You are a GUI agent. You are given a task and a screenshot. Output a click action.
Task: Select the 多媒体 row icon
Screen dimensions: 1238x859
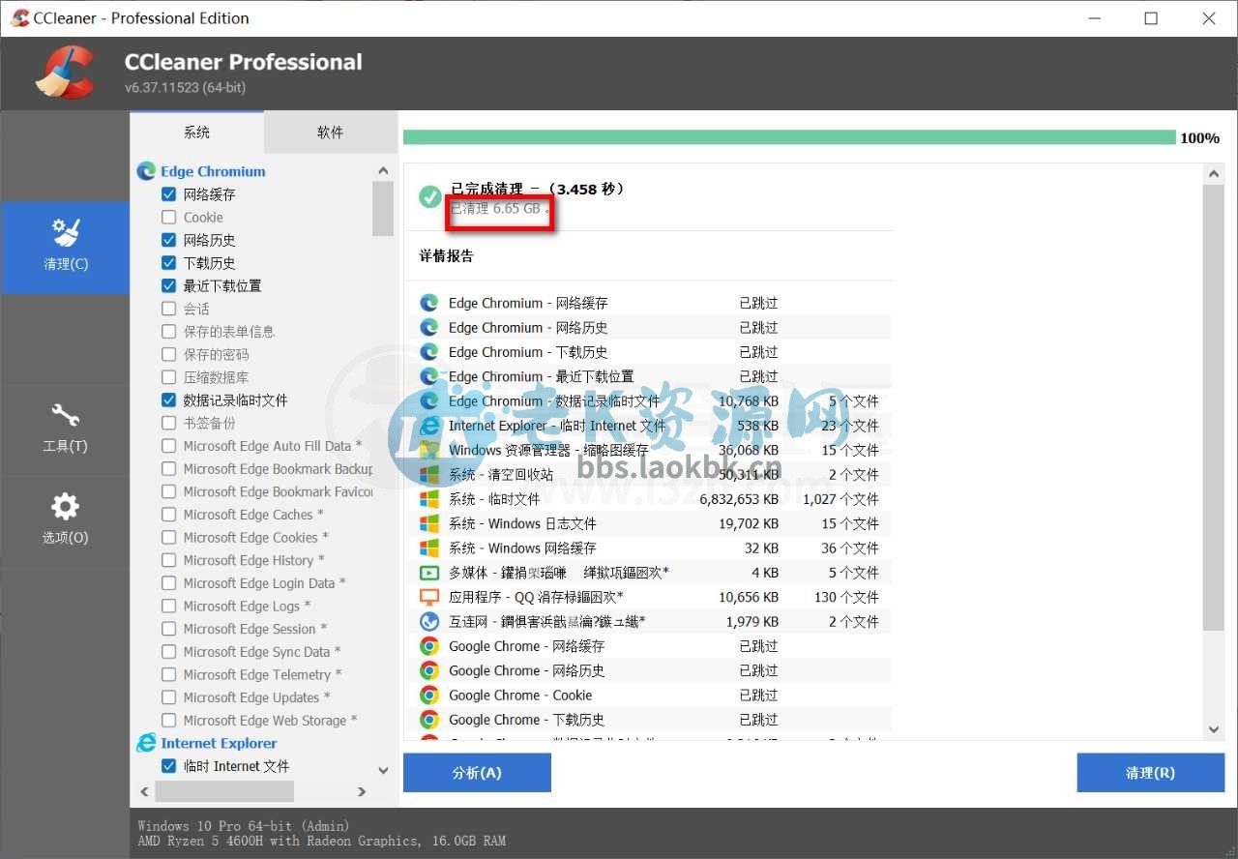[x=429, y=573]
